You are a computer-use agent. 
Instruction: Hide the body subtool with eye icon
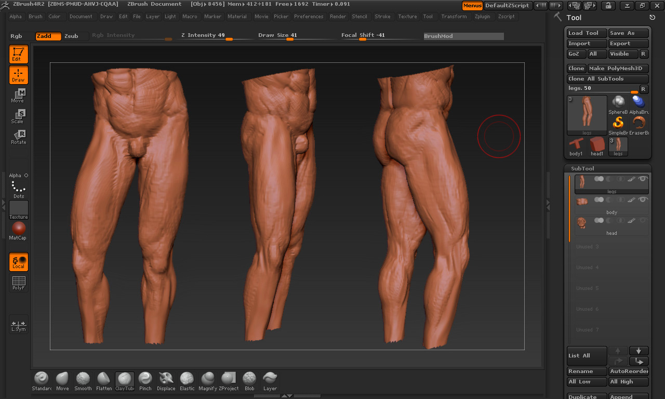click(x=643, y=199)
